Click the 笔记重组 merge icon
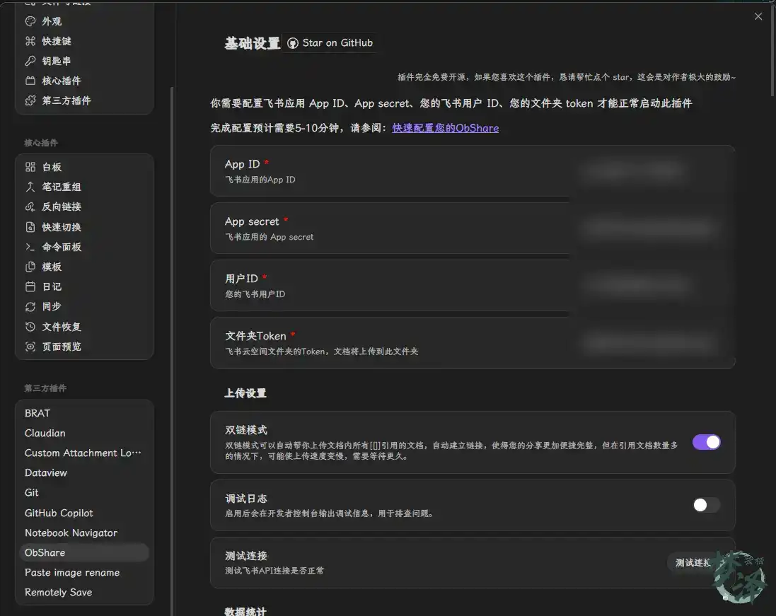The width and height of the screenshot is (776, 616). click(x=30, y=187)
